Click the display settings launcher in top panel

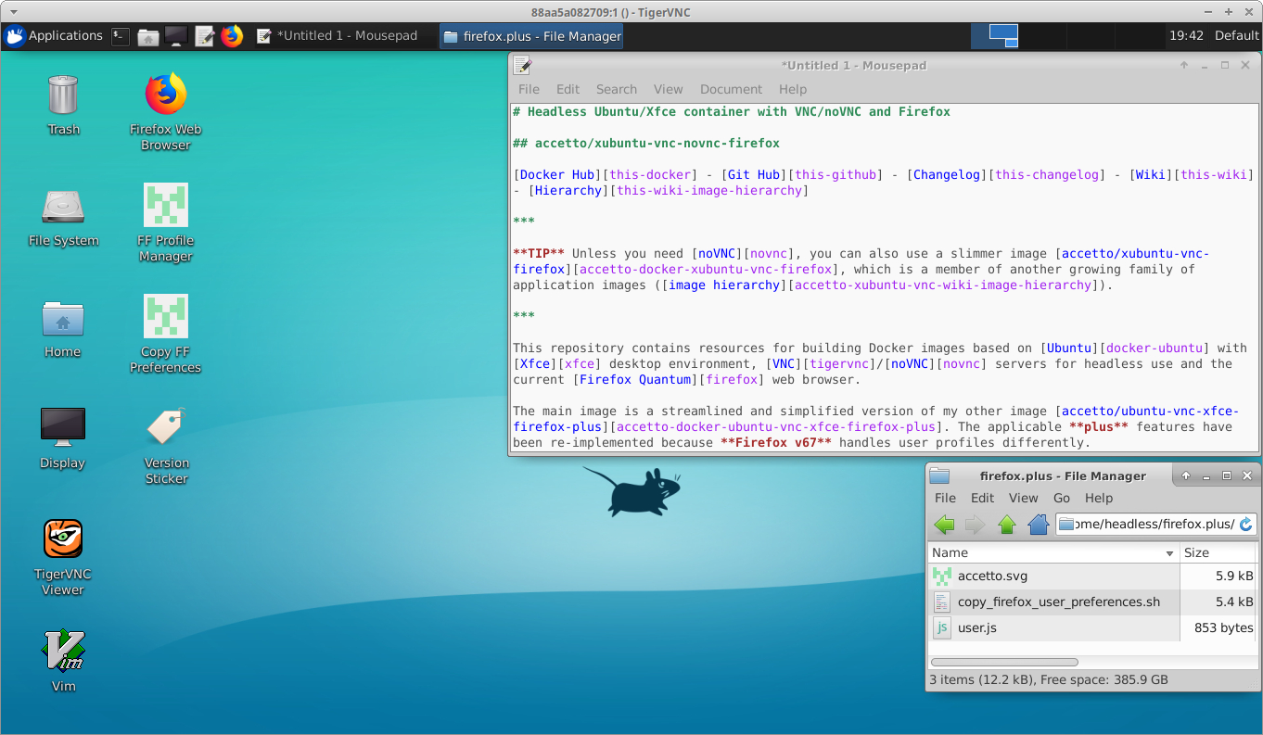176,36
